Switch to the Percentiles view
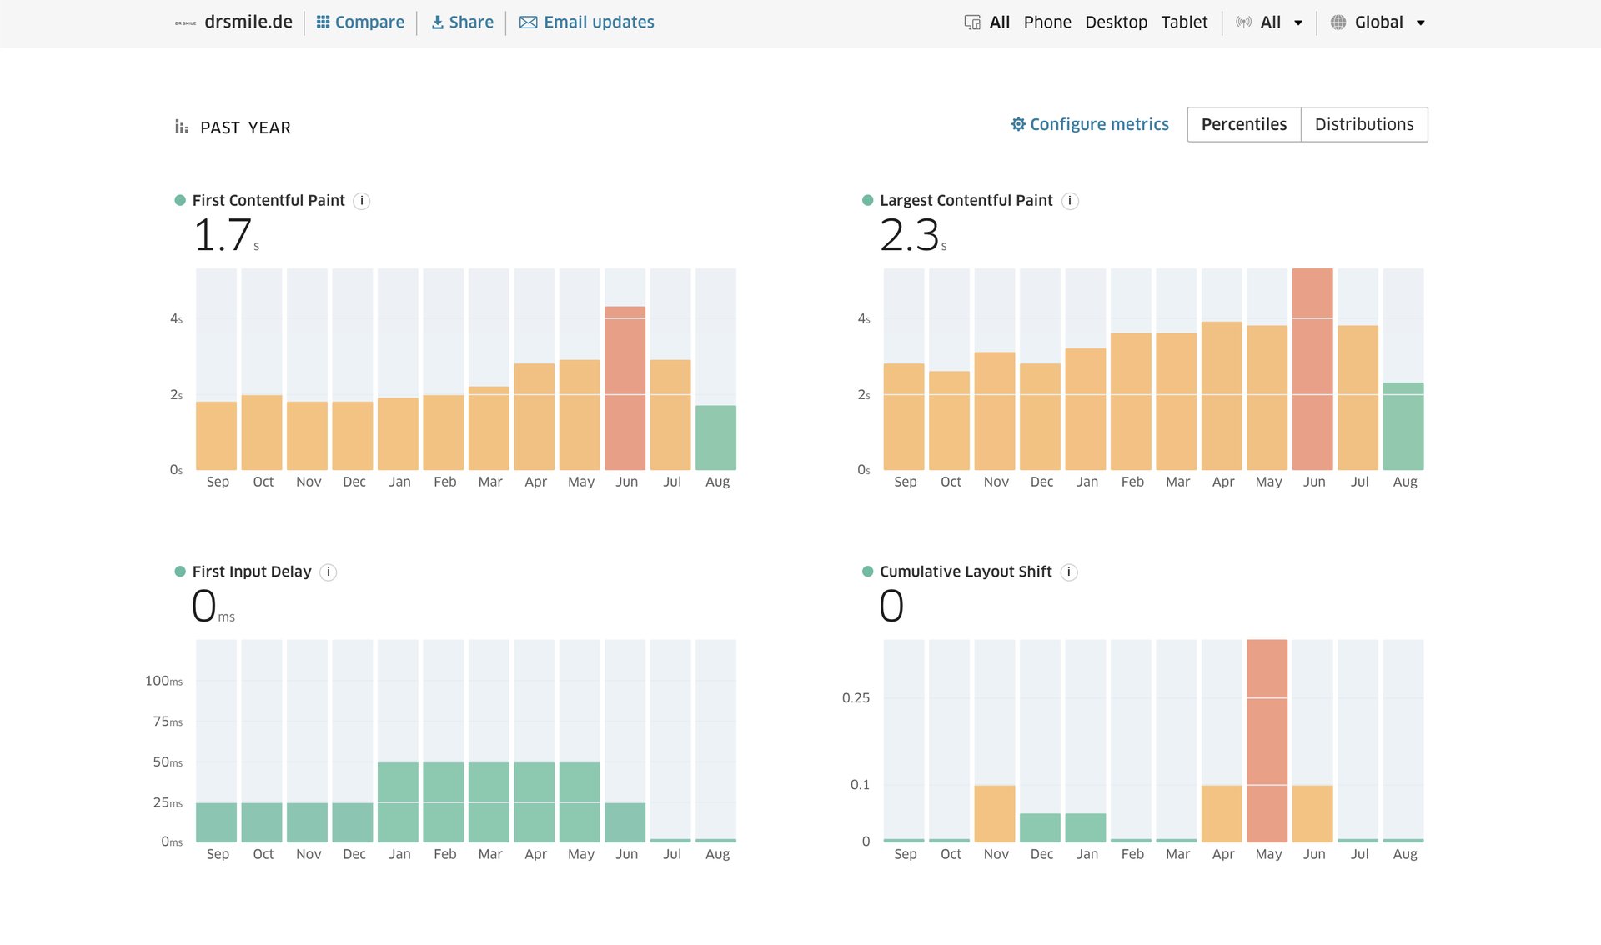 point(1244,124)
